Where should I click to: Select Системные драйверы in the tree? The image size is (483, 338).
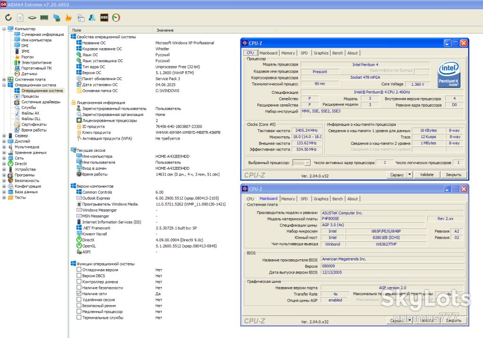click(41, 102)
